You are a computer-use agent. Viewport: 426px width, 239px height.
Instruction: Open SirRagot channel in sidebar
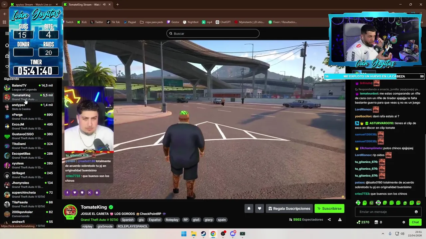(x=28, y=175)
